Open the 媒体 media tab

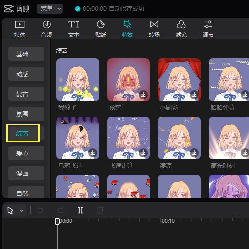pyautogui.click(x=20, y=29)
